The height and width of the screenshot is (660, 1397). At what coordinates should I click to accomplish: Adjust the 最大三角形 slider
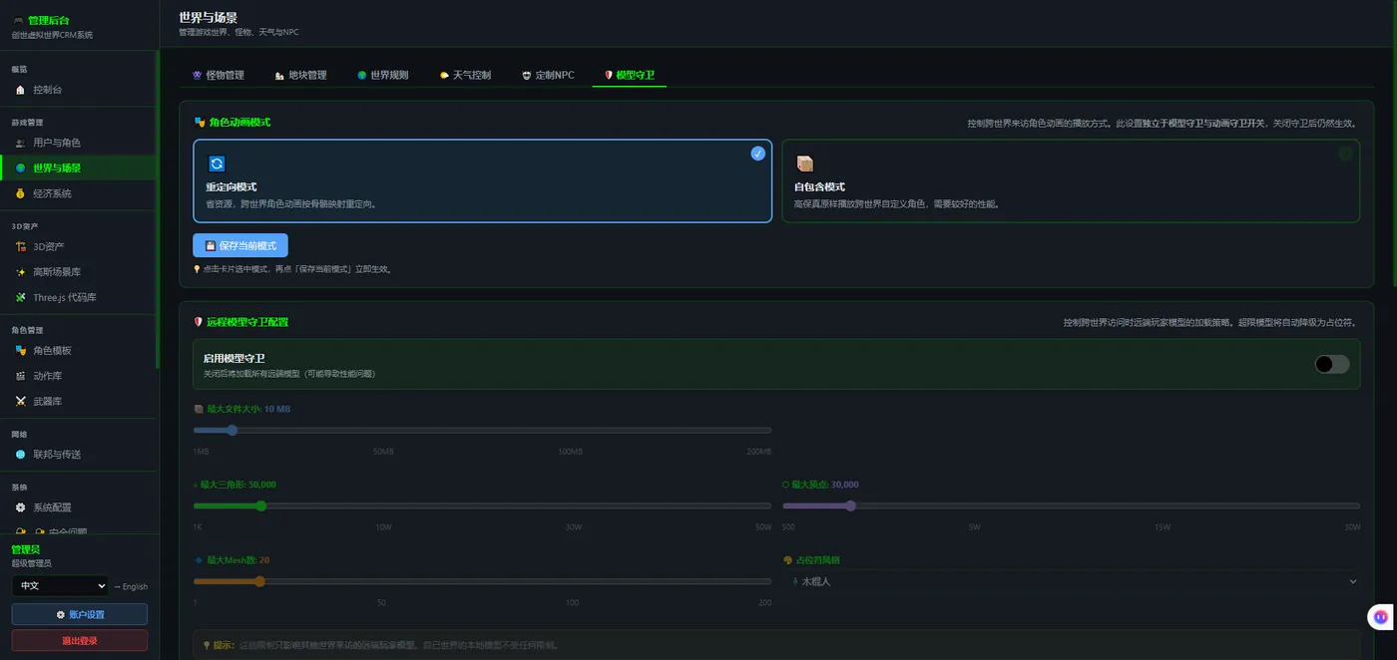(482, 505)
